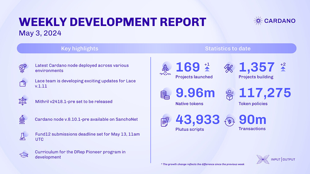Click the up arrow under +1
This screenshot has height=174, width=310.
207,69
